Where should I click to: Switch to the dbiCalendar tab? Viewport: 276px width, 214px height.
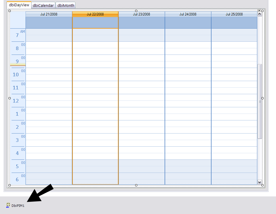pyautogui.click(x=43, y=5)
